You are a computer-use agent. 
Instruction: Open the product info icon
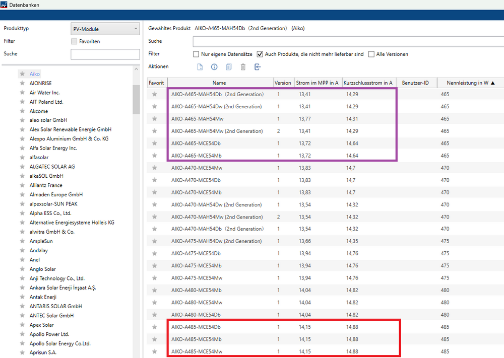click(214, 67)
